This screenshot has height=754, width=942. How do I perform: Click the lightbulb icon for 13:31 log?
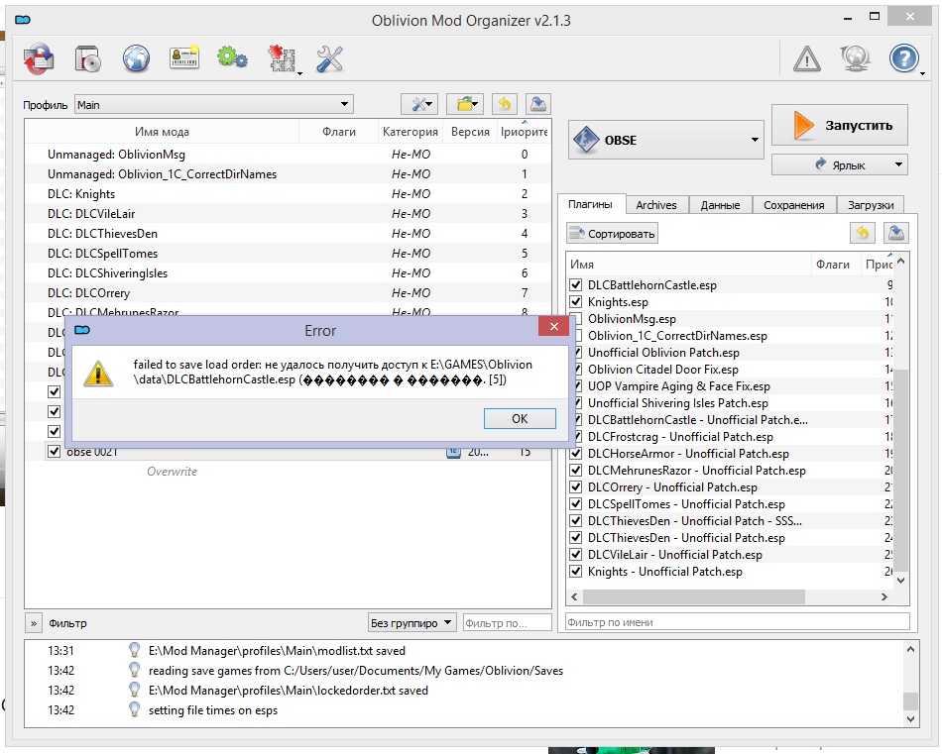(x=135, y=650)
